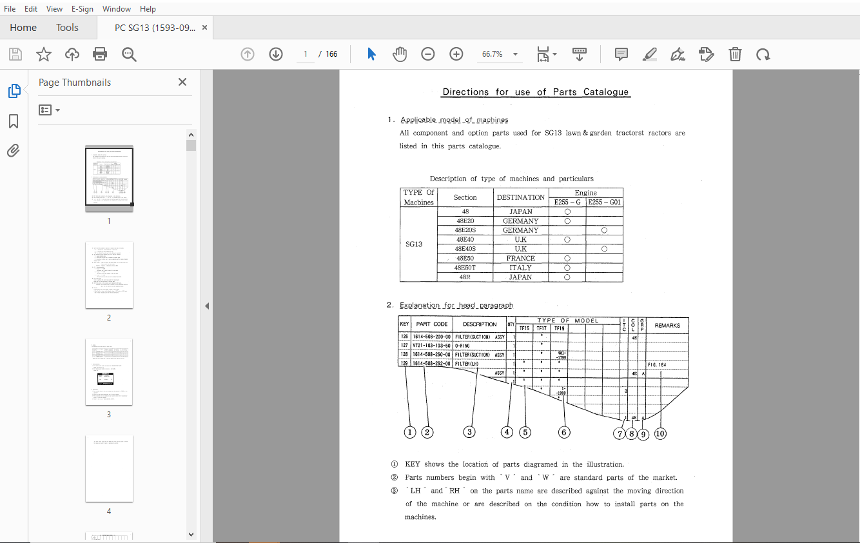Click the Add comment note icon
Screen dimensions: 860x543
(x=621, y=54)
